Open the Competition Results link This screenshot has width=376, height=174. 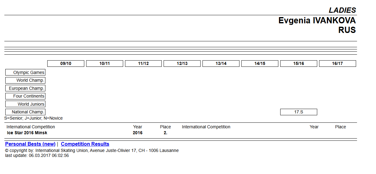[85, 144]
